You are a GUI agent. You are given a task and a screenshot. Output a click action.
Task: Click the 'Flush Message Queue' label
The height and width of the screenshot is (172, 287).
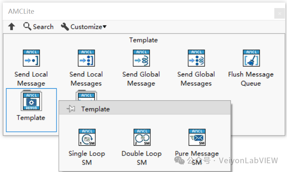coord(251,79)
